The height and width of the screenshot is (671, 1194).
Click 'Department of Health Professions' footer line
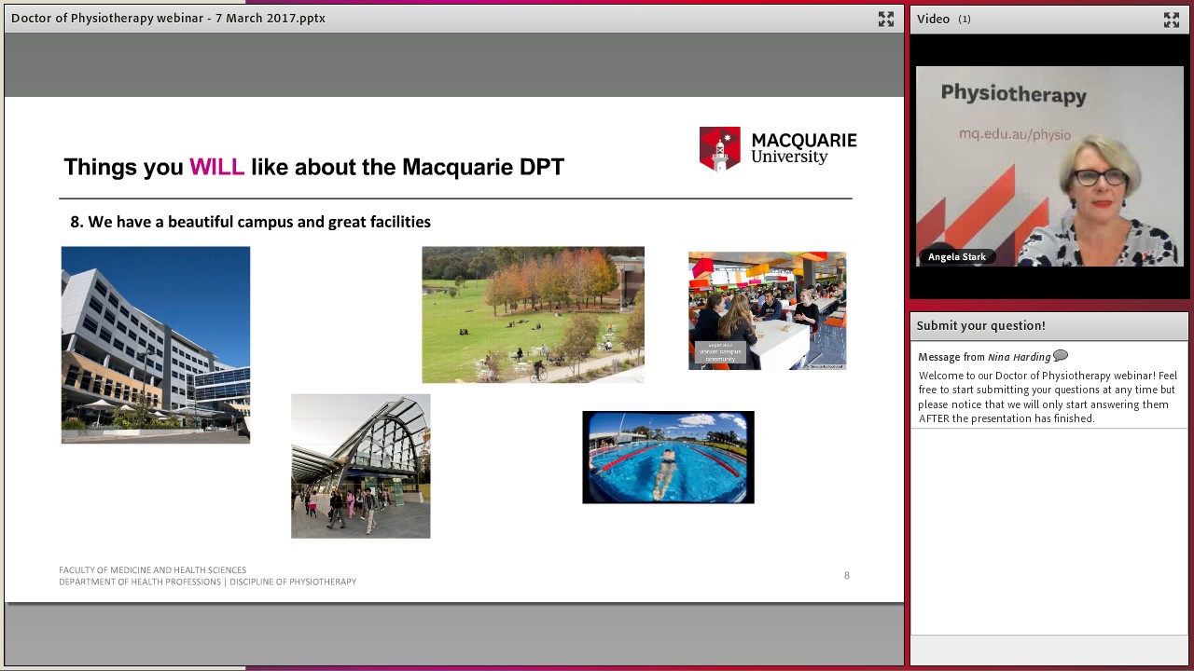(207, 582)
